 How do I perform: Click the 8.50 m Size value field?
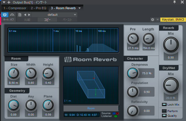tap(13, 83)
